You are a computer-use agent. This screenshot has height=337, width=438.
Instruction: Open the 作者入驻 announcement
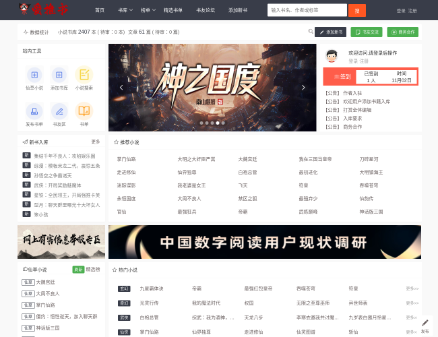click(x=352, y=93)
